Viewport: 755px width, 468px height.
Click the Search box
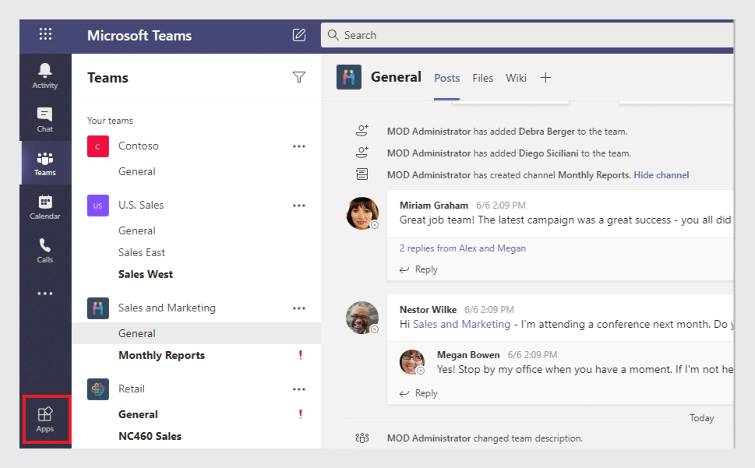(x=527, y=35)
